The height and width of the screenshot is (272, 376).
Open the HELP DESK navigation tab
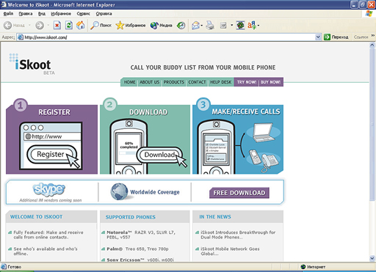221,82
